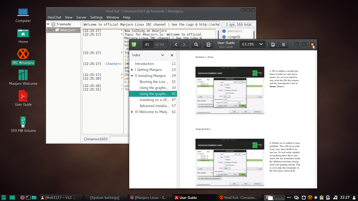
Task: Toggle the annotations side pane icon
Action: click(x=208, y=44)
